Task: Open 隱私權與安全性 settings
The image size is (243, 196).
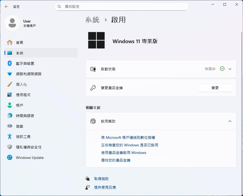Action: point(41,147)
